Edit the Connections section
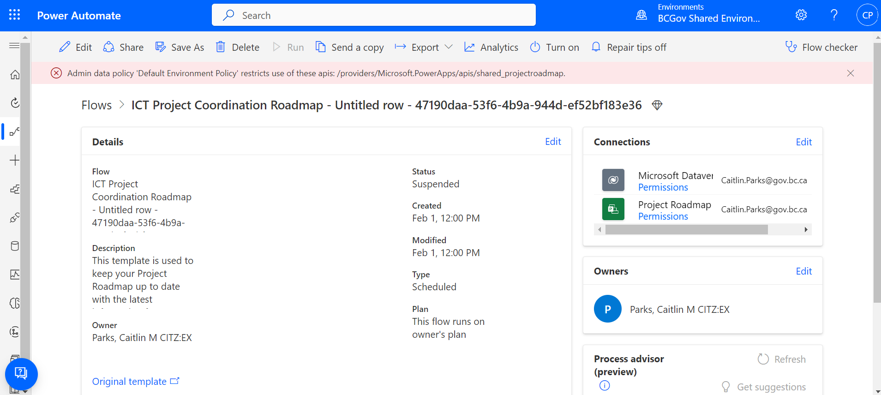881x395 pixels. tap(803, 142)
